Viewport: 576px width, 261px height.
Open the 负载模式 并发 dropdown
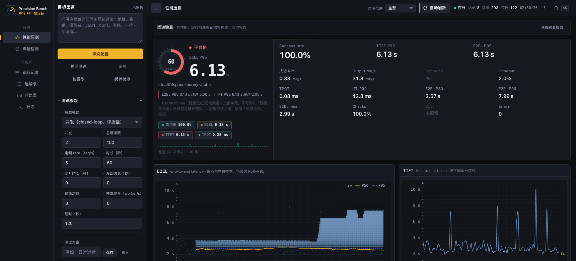pos(102,122)
